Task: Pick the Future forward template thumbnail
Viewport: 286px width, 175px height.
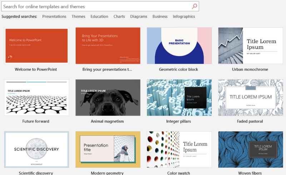Action: point(36,97)
